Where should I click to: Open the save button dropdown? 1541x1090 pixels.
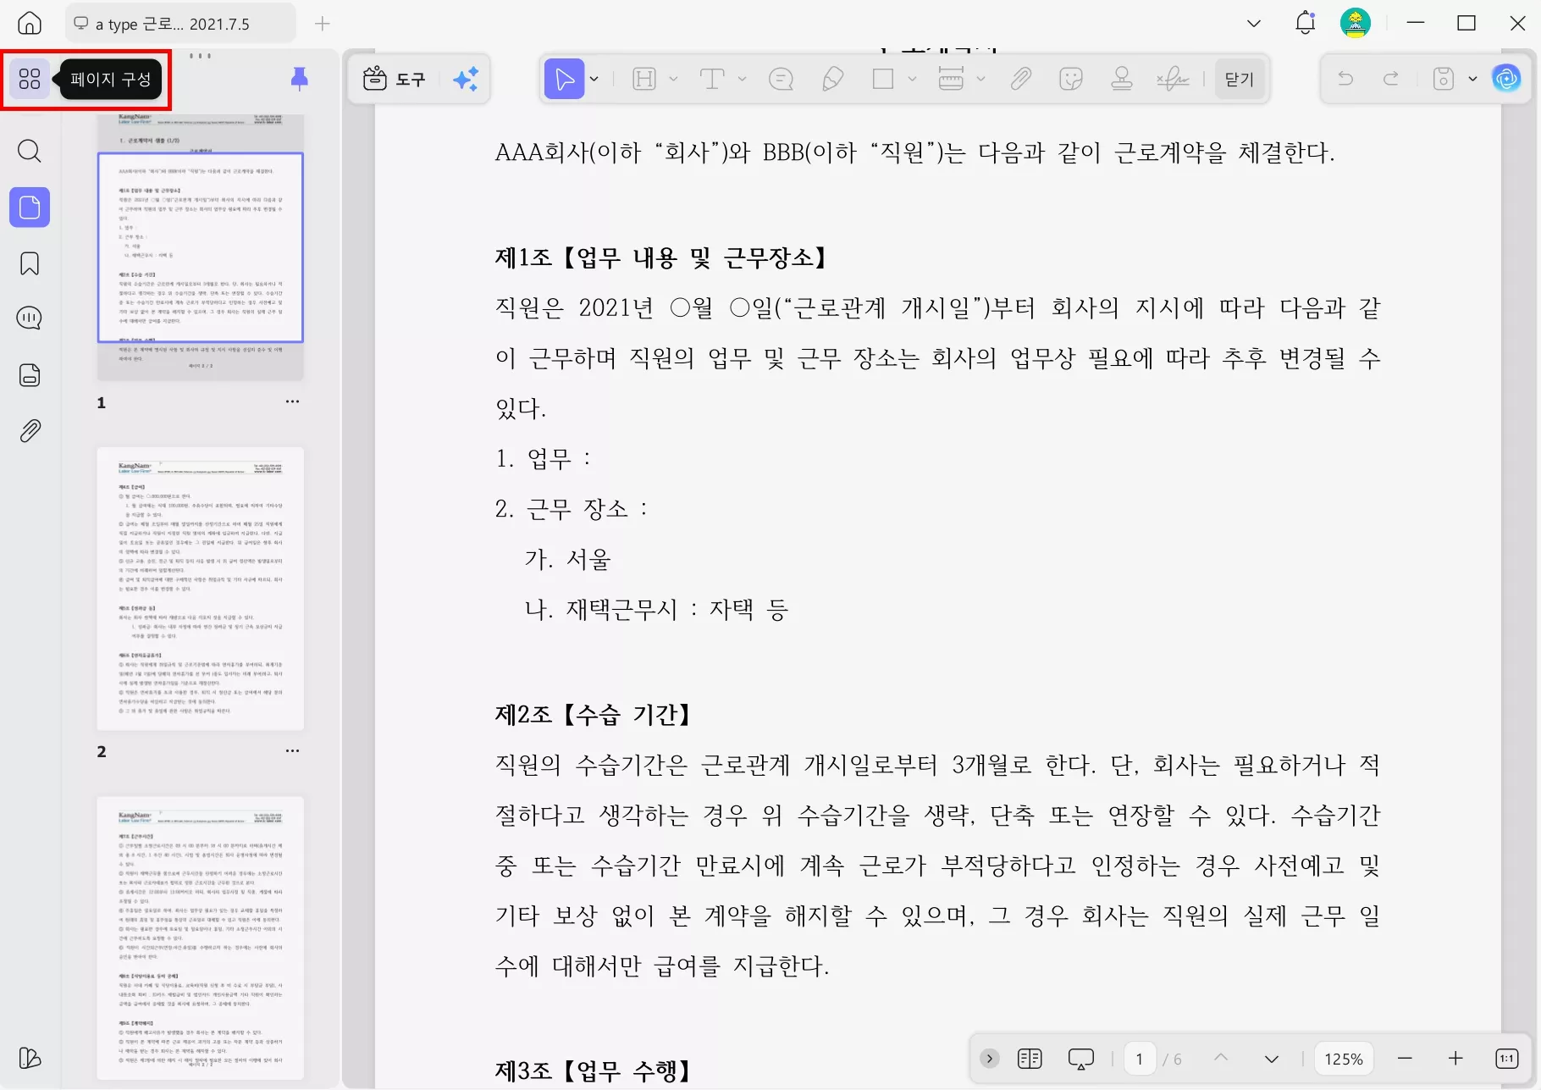click(x=1471, y=79)
